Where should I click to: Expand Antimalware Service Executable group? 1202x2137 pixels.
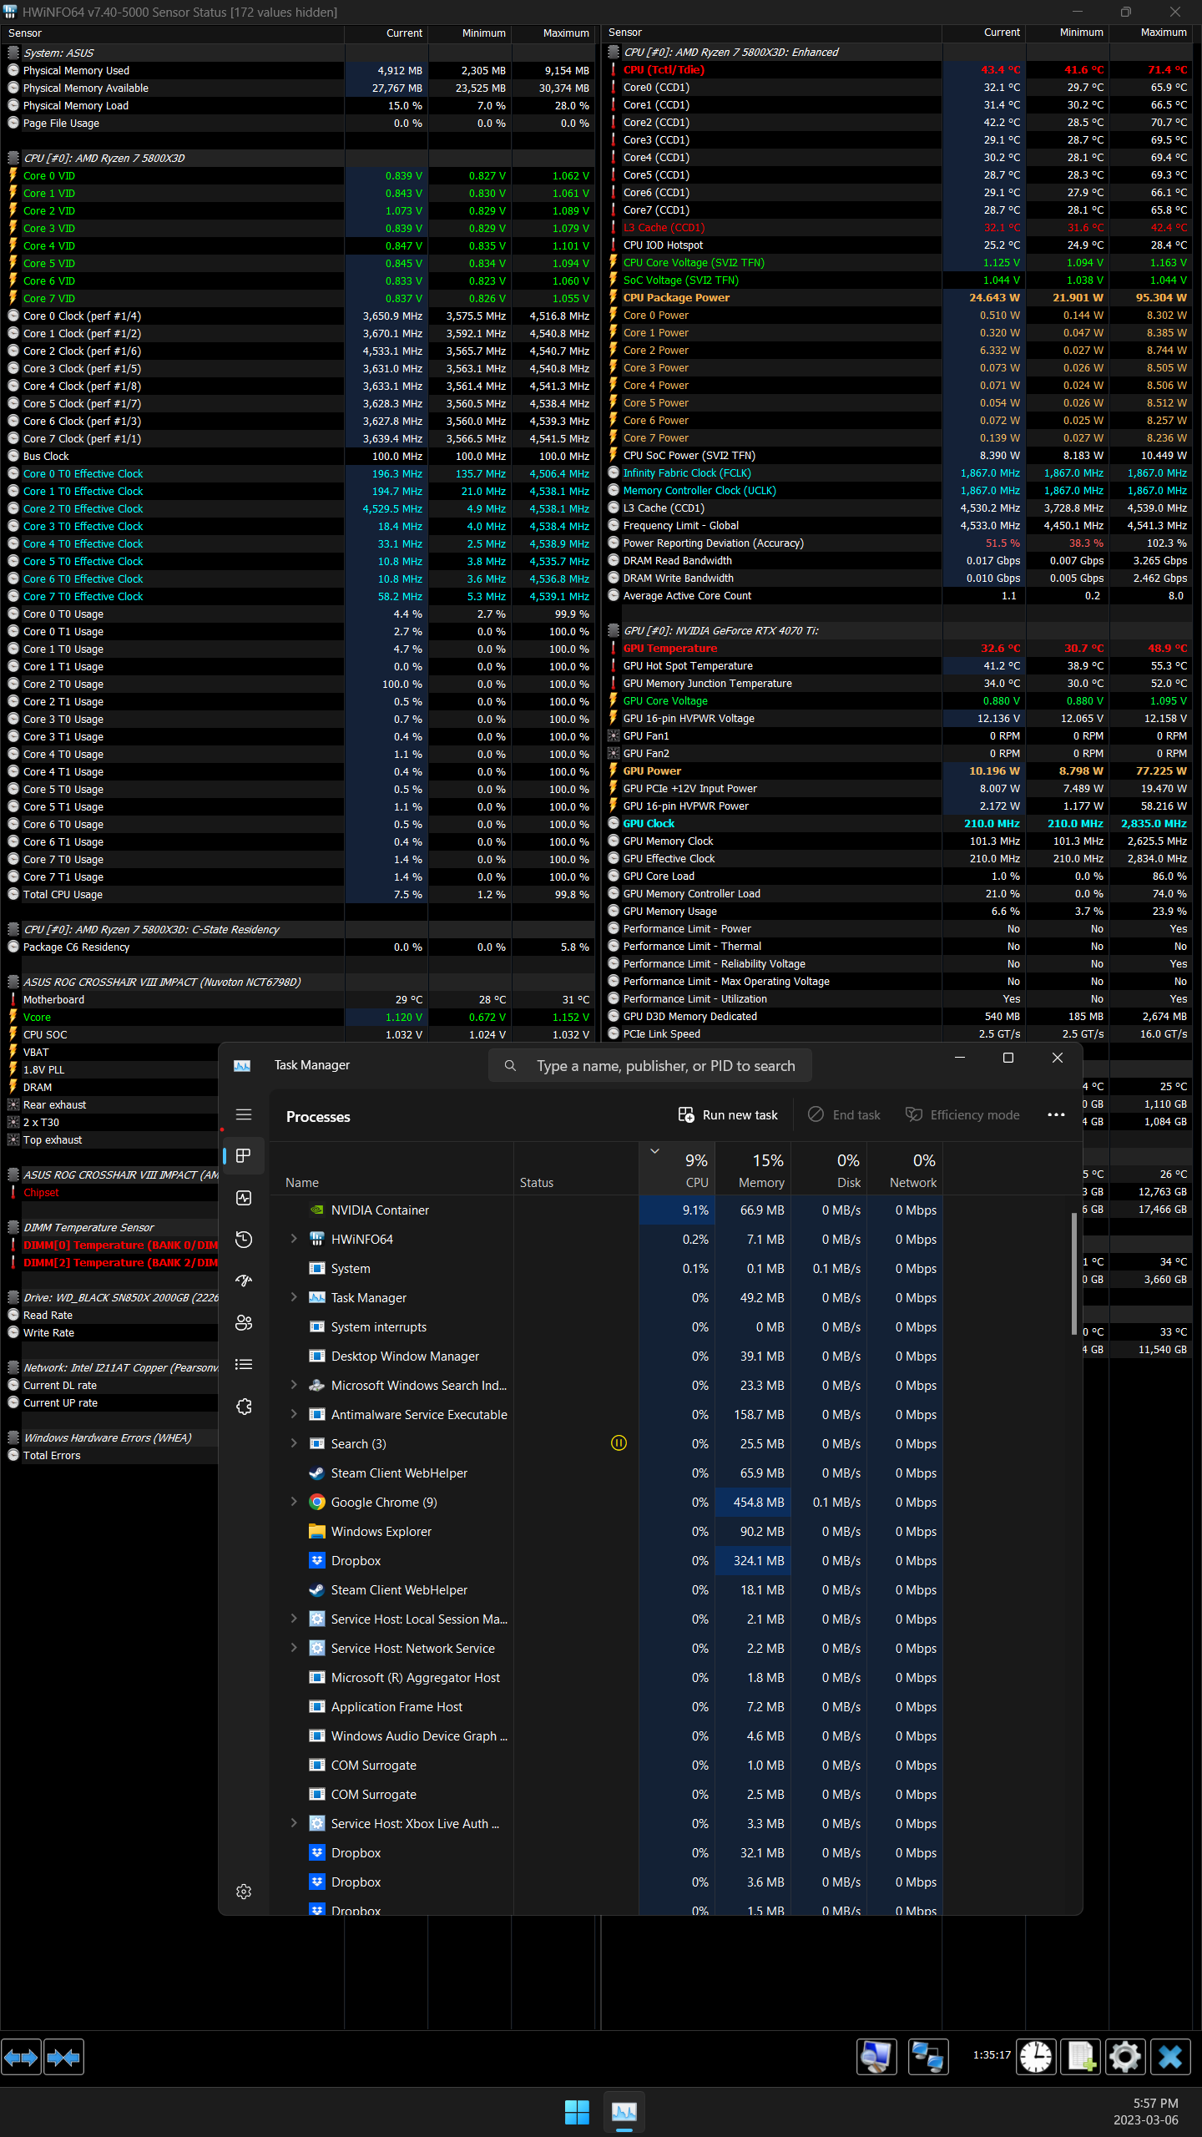coord(294,1414)
